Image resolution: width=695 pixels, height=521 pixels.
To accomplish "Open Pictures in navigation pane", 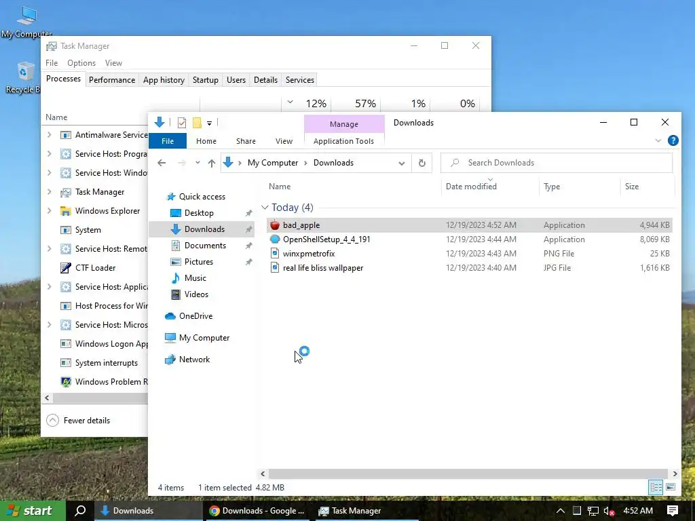I will click(199, 262).
